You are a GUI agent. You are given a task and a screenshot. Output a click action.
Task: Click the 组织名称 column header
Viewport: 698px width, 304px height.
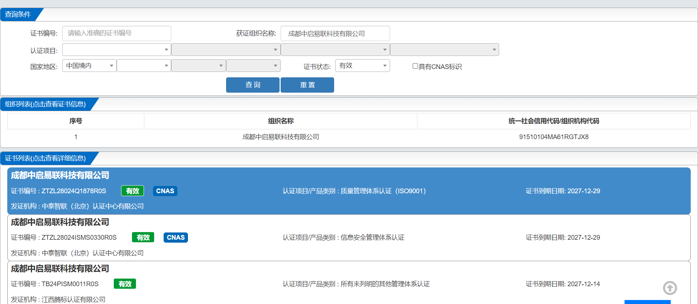[281, 121]
